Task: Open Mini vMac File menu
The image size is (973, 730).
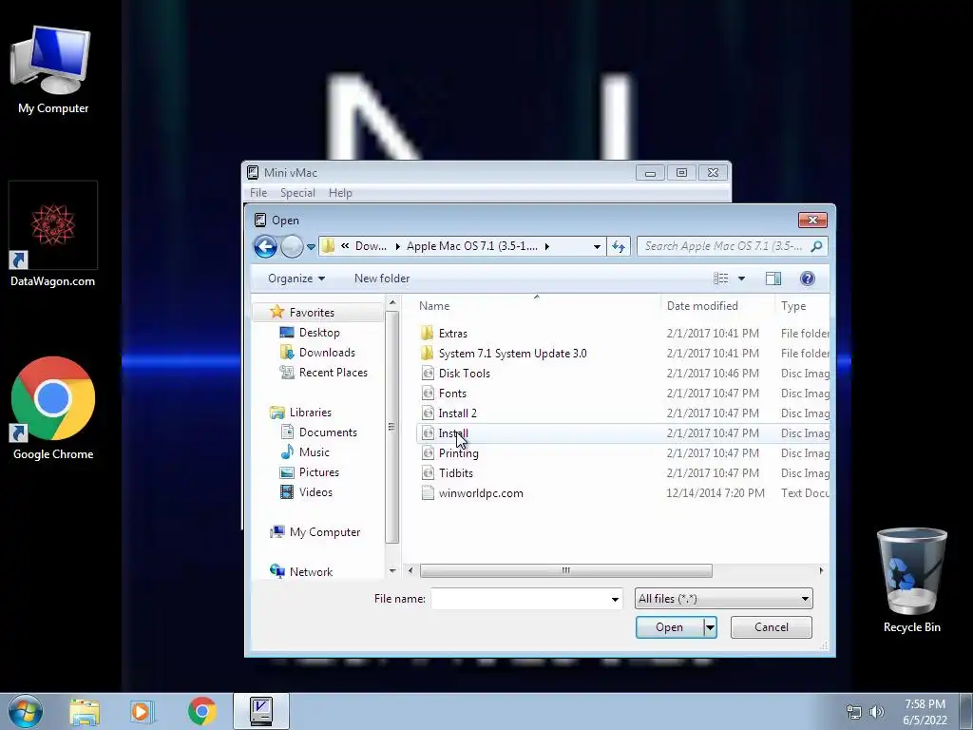Action: coord(258,193)
